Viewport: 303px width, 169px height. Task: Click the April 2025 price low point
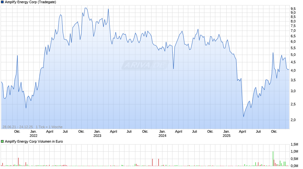pos(243,117)
